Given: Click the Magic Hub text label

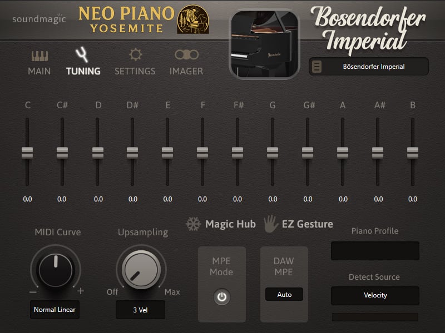Looking at the screenshot, I should click(230, 224).
